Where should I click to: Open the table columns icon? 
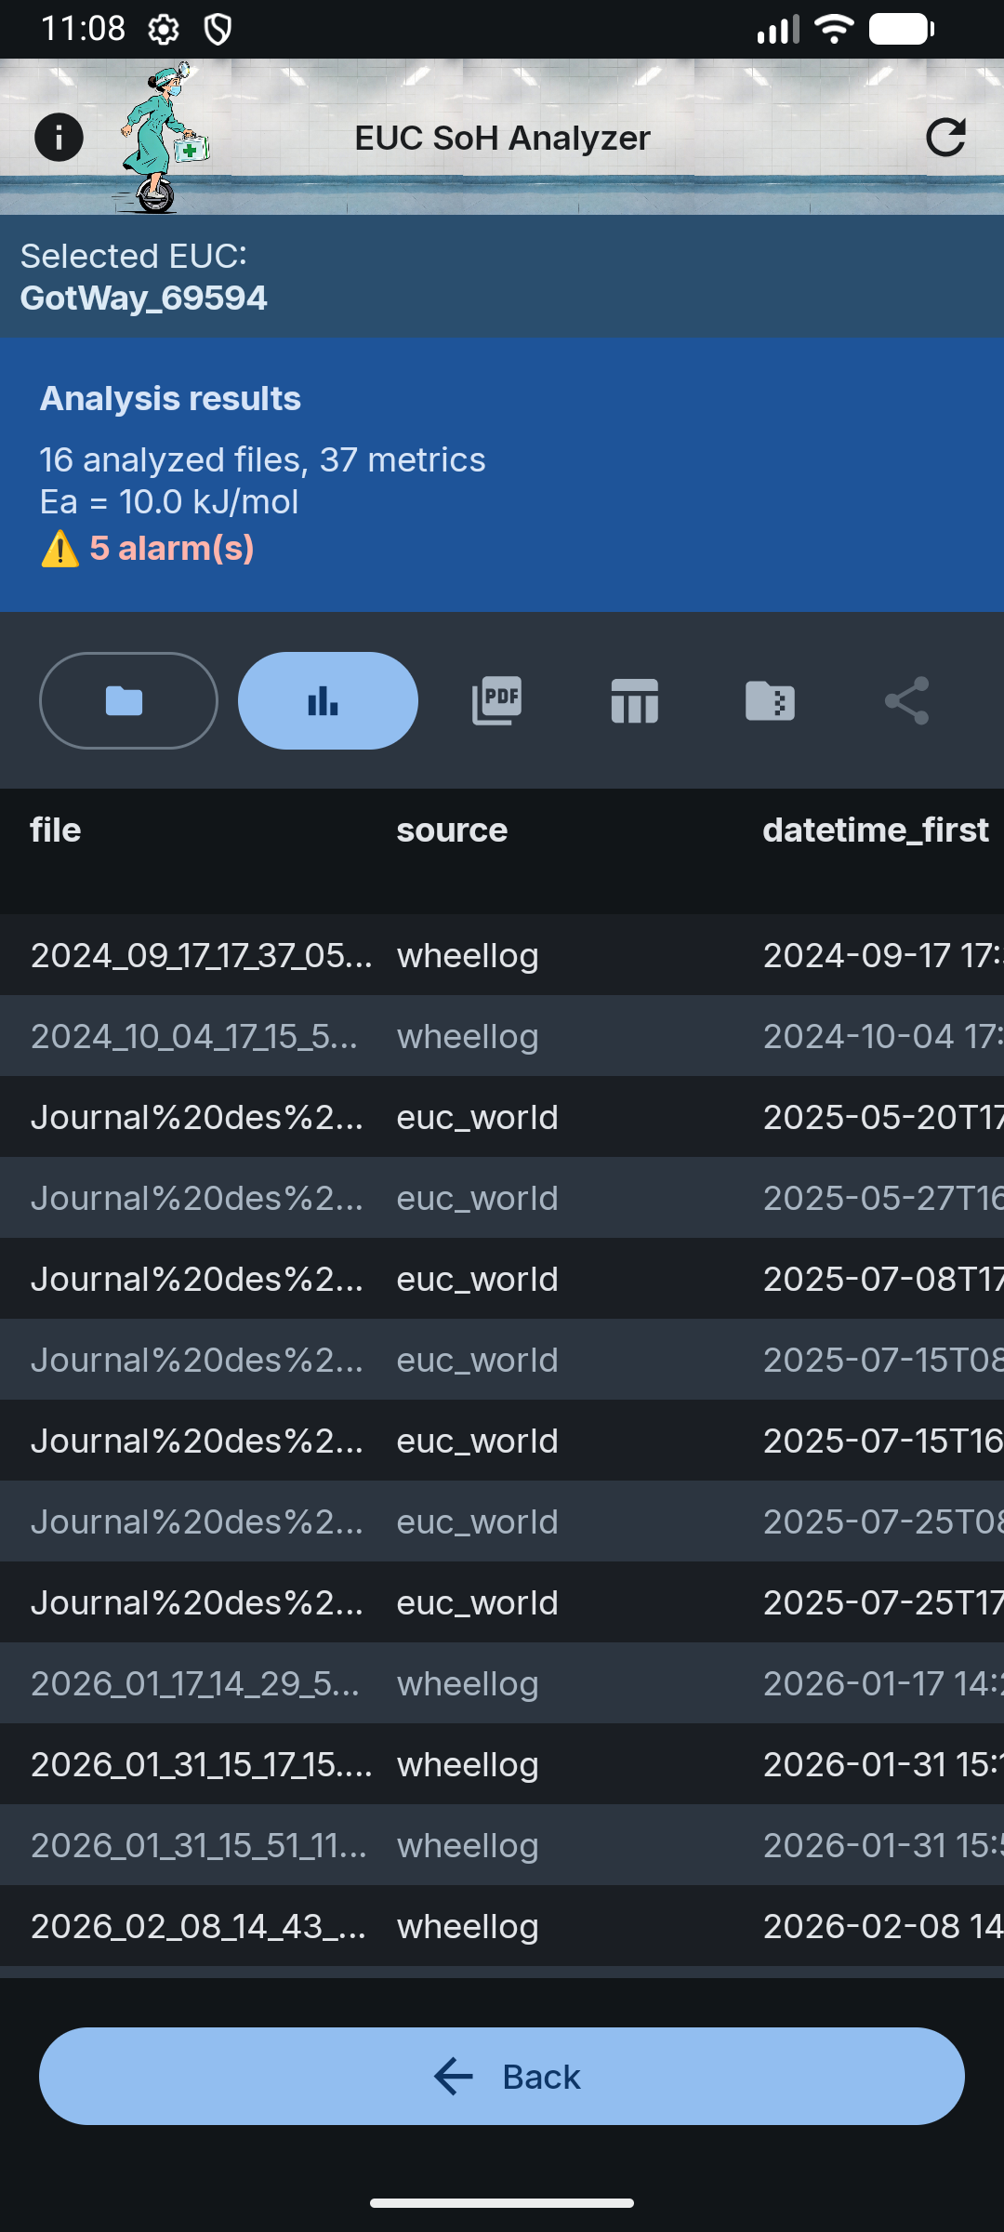tap(634, 700)
